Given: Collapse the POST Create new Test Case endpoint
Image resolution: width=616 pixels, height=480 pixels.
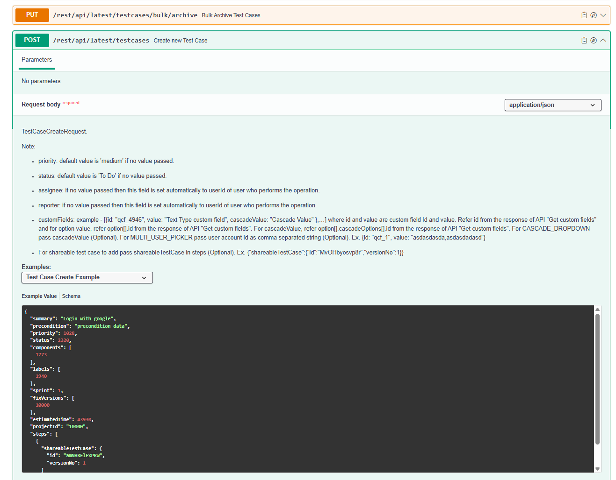Looking at the screenshot, I should pos(604,40).
